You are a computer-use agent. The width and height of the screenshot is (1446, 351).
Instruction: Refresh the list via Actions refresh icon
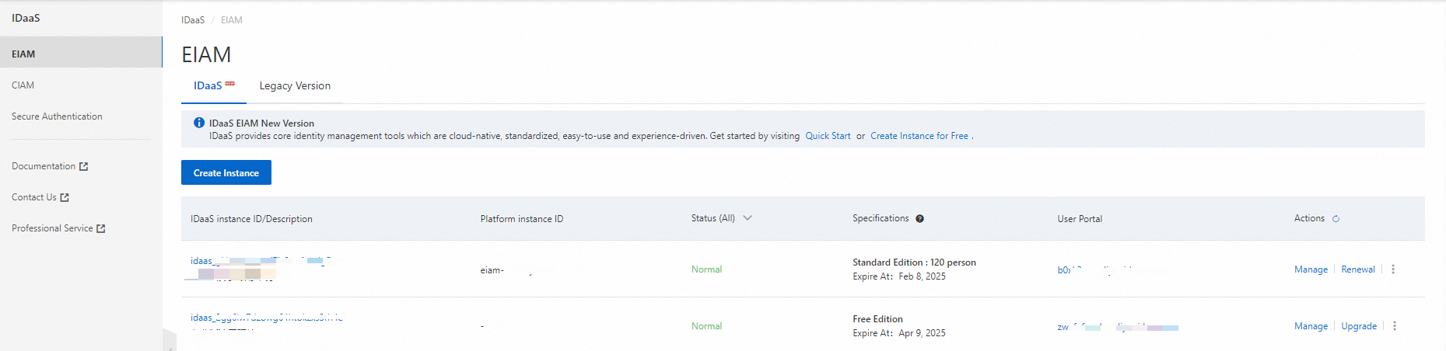1336,219
